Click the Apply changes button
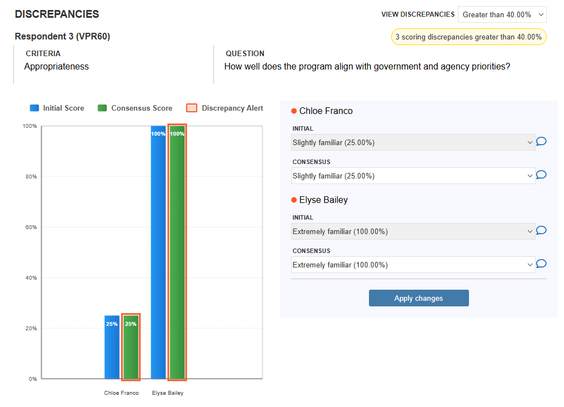The width and height of the screenshot is (564, 407). point(418,298)
